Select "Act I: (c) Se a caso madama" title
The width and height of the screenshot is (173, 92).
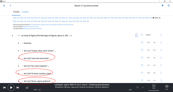(x=37, y=66)
